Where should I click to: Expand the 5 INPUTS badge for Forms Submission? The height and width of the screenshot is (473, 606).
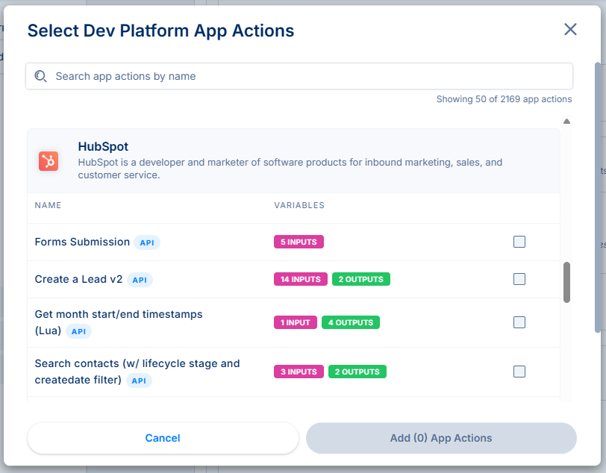click(x=299, y=242)
